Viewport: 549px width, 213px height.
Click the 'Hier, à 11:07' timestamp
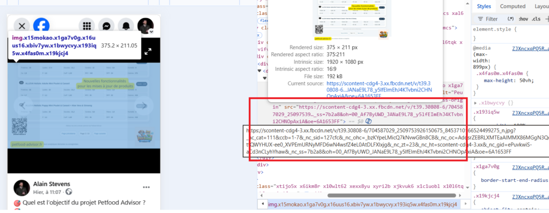(x=47, y=192)
